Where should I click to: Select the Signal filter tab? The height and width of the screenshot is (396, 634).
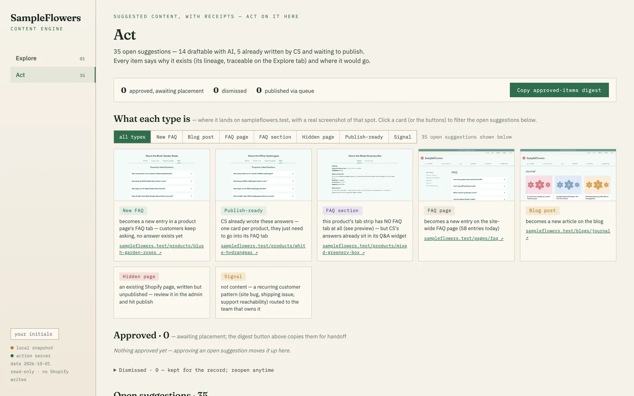(x=402, y=137)
